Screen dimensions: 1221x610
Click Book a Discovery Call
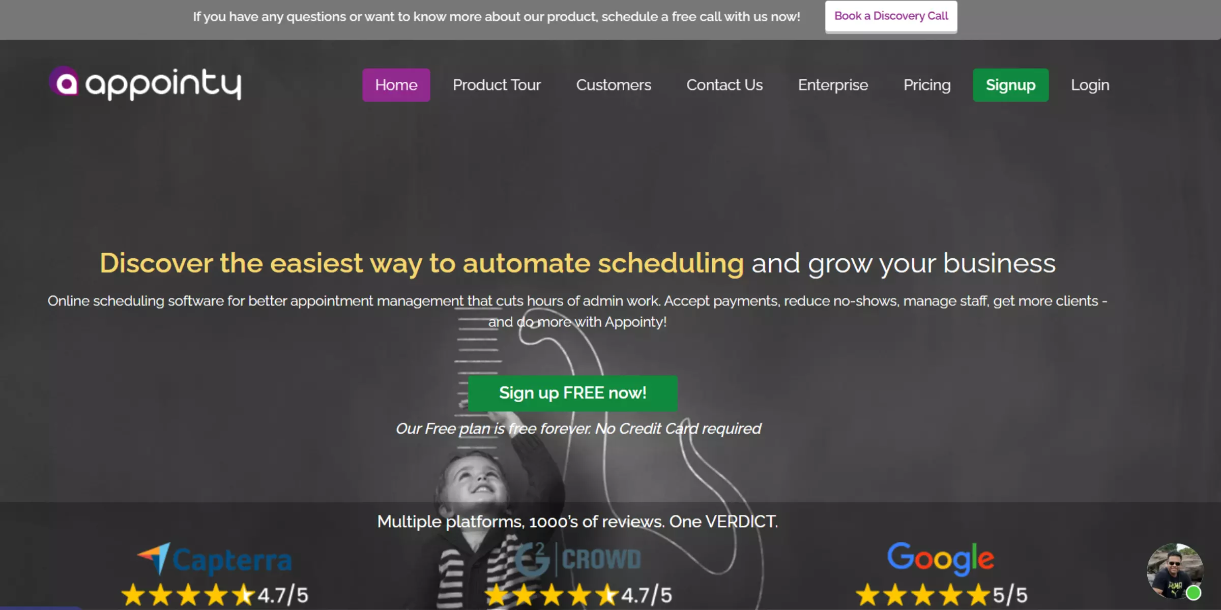point(891,16)
